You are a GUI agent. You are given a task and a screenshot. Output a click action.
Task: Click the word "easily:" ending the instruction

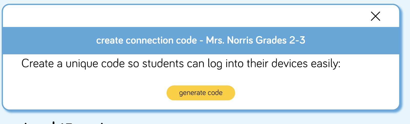(326, 64)
